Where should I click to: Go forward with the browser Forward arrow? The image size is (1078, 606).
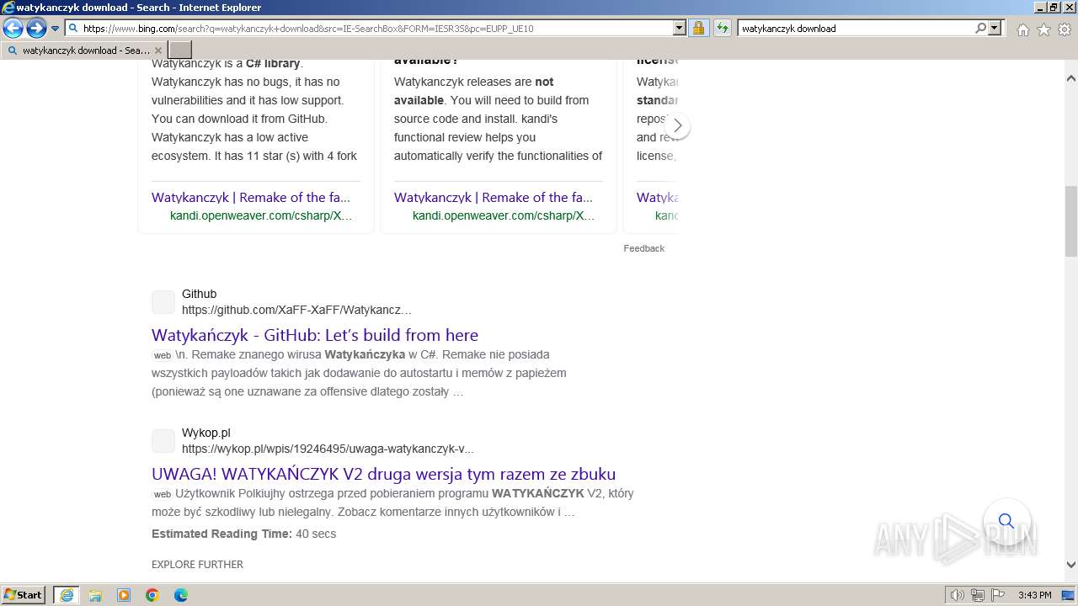(36, 28)
